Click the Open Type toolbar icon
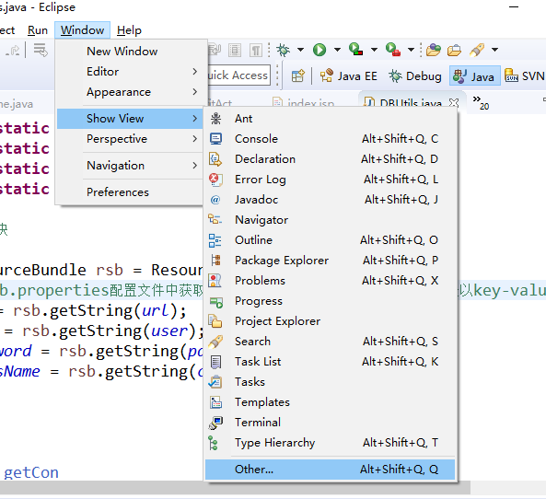 coord(433,50)
